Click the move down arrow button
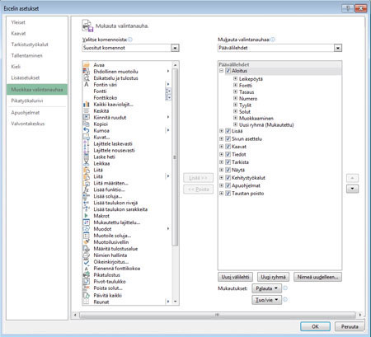The width and height of the screenshot is (371, 337). point(352,189)
